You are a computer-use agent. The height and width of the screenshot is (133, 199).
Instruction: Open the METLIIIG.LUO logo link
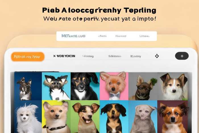click(x=73, y=36)
